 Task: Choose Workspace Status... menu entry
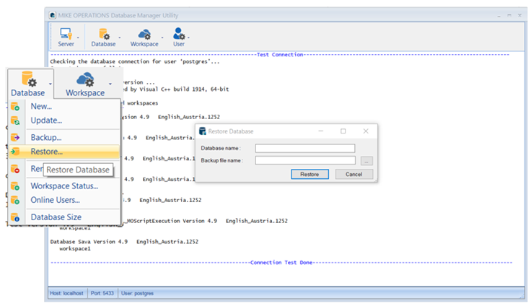64,185
